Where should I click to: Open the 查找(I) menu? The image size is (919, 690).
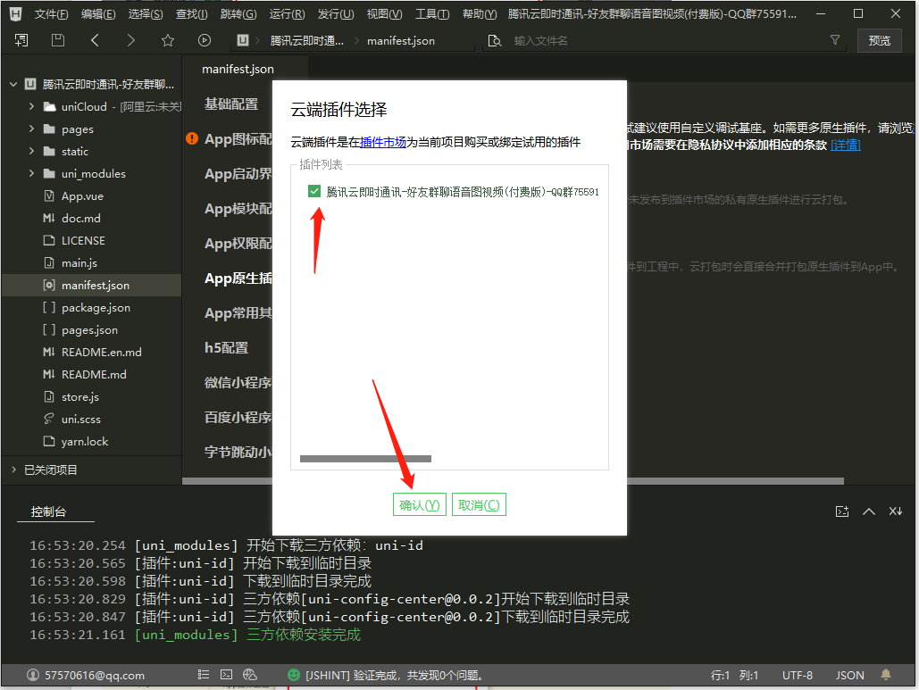click(x=192, y=14)
